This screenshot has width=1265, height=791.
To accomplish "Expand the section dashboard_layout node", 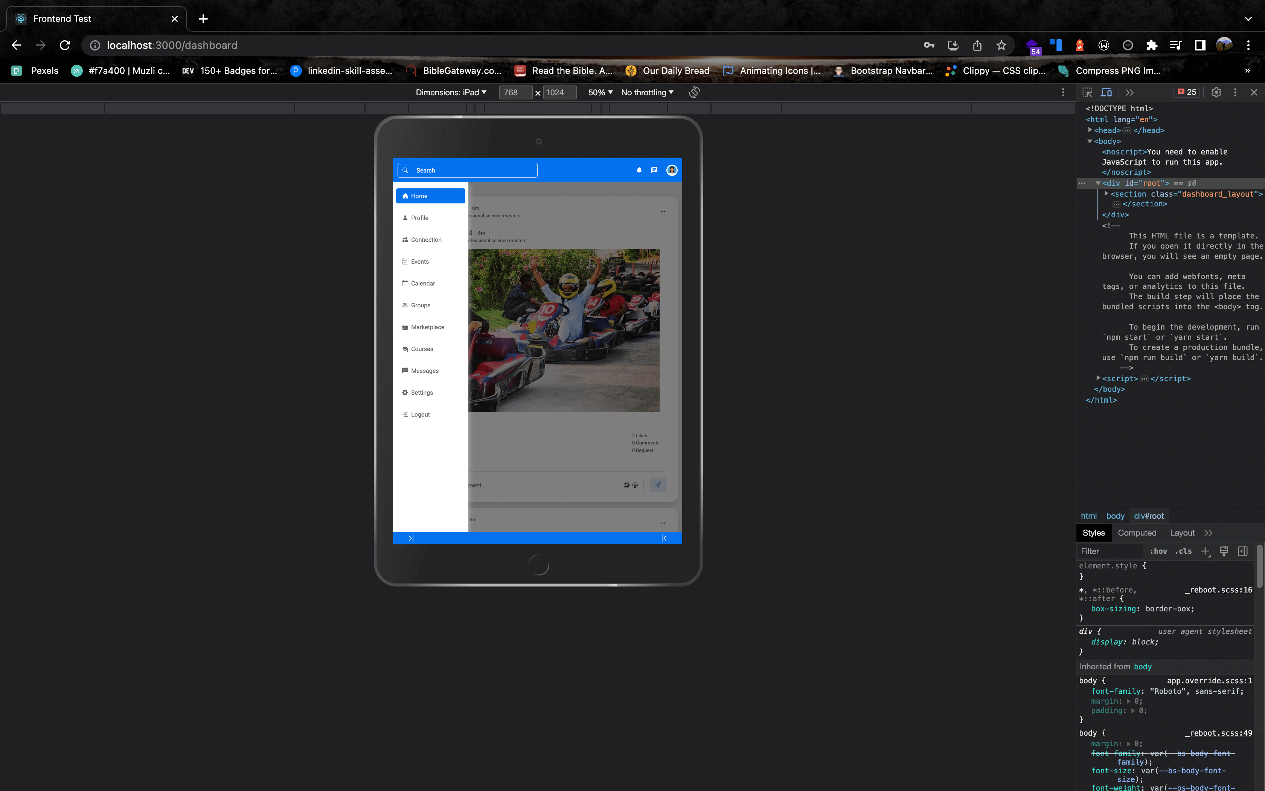I will click(x=1106, y=194).
